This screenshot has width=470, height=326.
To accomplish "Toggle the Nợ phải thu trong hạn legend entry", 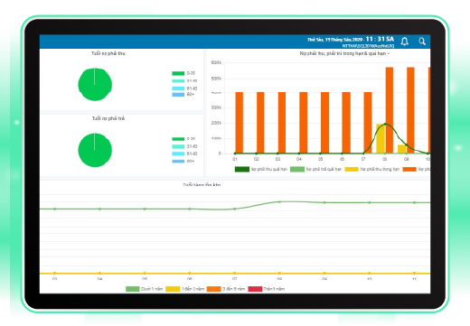I will (x=372, y=169).
